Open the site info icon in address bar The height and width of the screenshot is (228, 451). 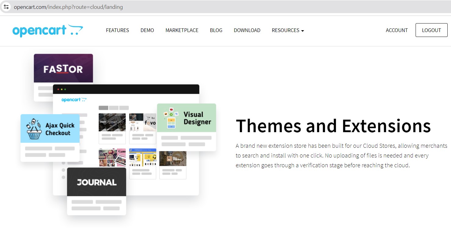6,7
